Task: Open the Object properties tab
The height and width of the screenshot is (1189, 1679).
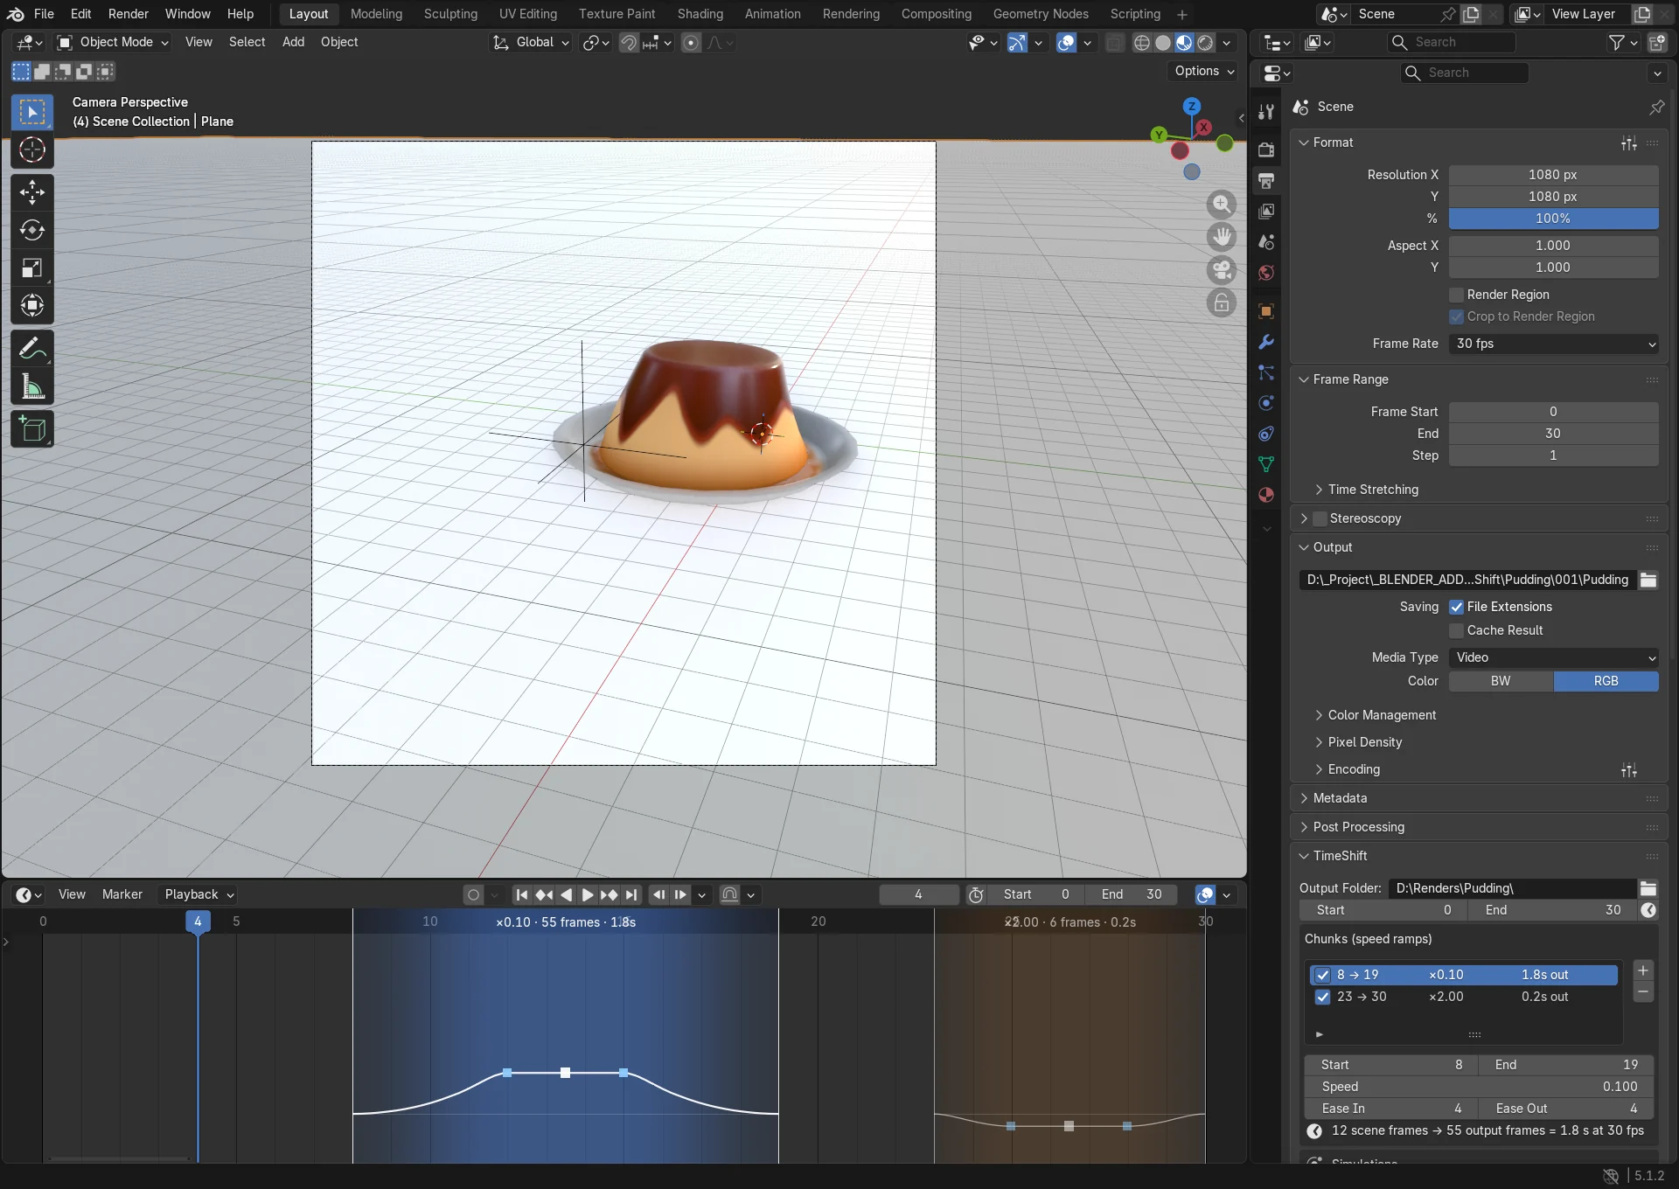Action: (x=1266, y=311)
